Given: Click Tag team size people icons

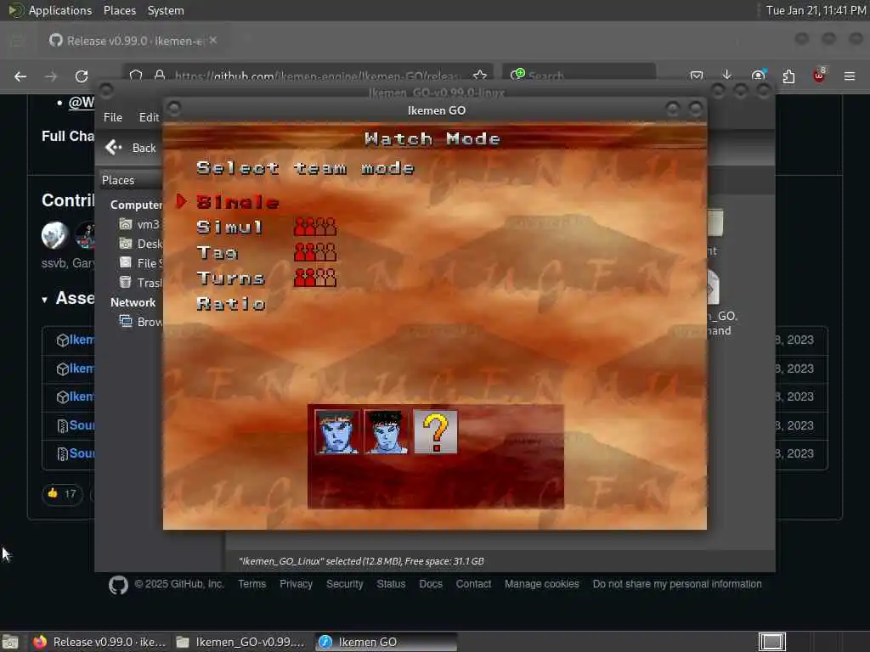Looking at the screenshot, I should point(315,252).
